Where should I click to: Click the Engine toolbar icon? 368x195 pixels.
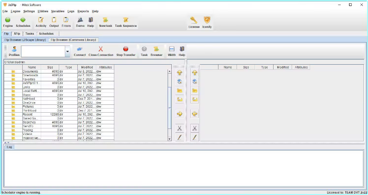click(8, 22)
